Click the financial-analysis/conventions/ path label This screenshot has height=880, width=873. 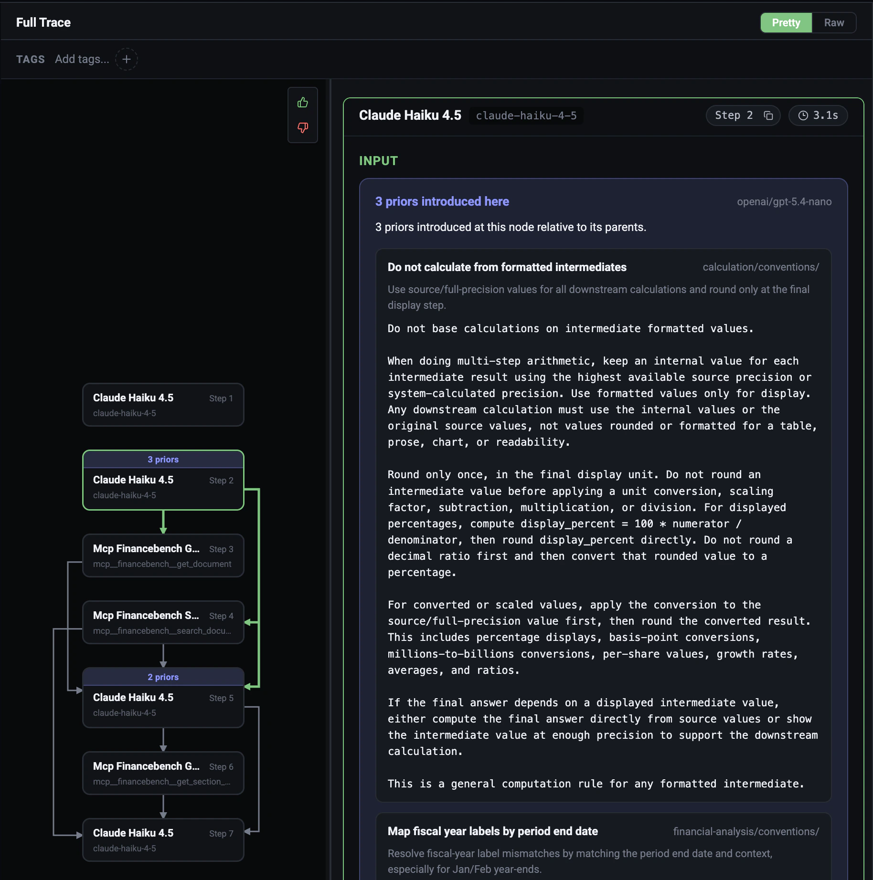(746, 831)
